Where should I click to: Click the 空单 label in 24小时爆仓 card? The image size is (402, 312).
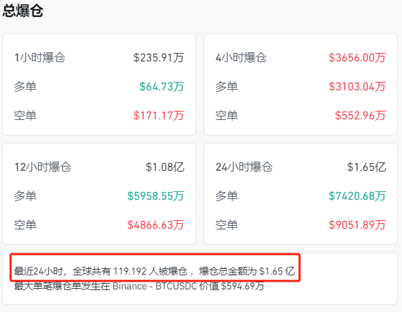pyautogui.click(x=227, y=225)
